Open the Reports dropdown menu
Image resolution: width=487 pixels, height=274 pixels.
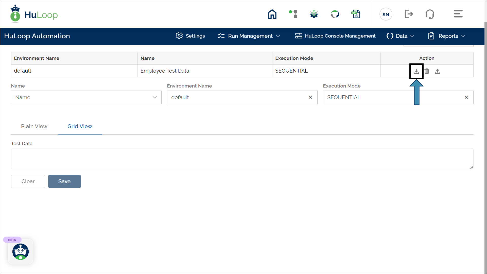[446, 36]
